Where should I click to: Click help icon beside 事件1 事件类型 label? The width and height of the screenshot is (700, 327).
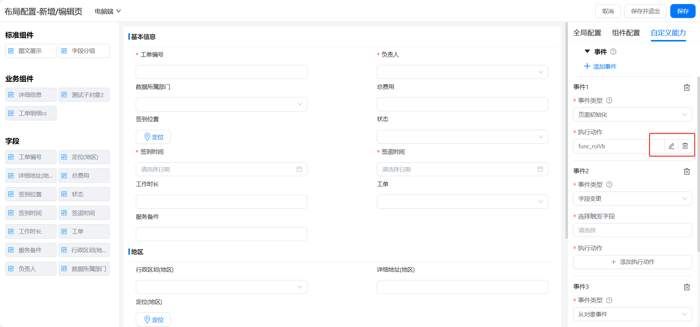click(609, 101)
